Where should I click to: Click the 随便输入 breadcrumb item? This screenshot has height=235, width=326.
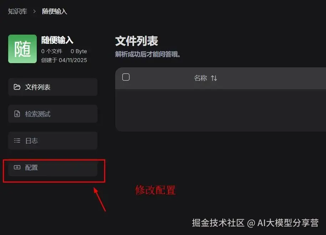pyautogui.click(x=55, y=11)
